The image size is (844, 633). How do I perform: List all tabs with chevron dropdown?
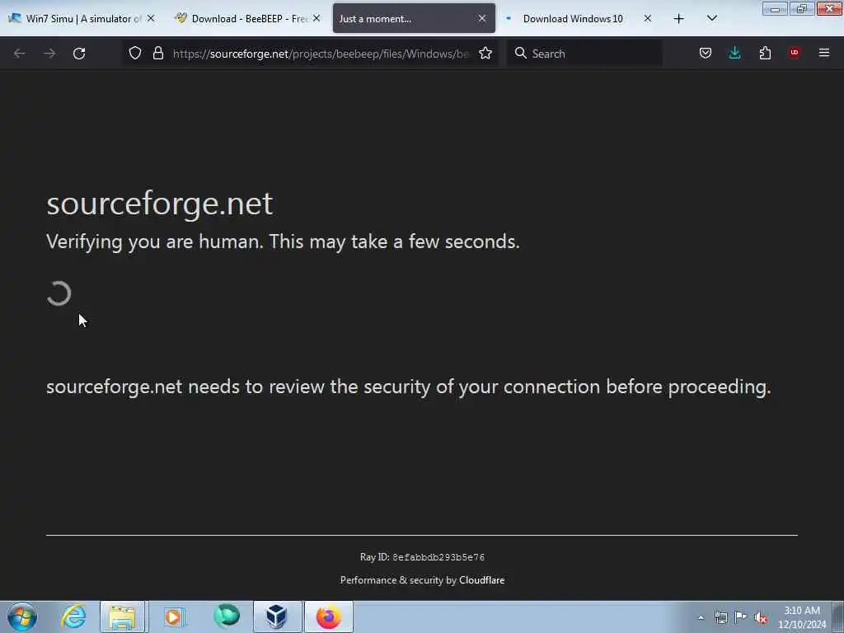pos(711,18)
